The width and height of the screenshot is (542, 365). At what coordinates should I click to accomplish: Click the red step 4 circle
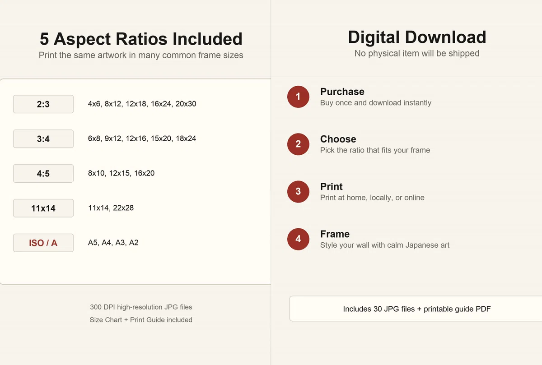coord(298,239)
